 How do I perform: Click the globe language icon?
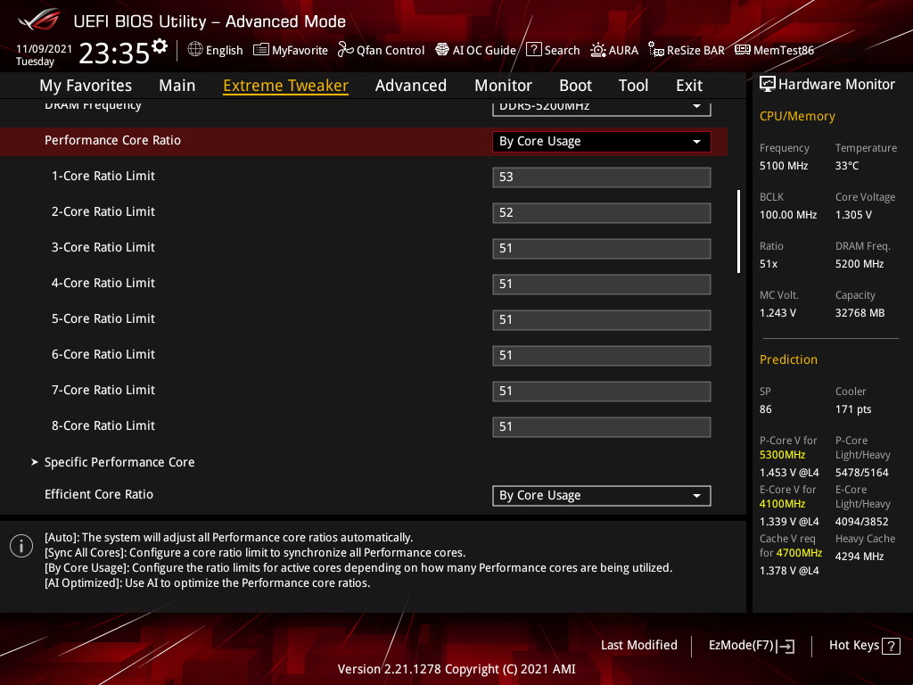[x=195, y=50]
